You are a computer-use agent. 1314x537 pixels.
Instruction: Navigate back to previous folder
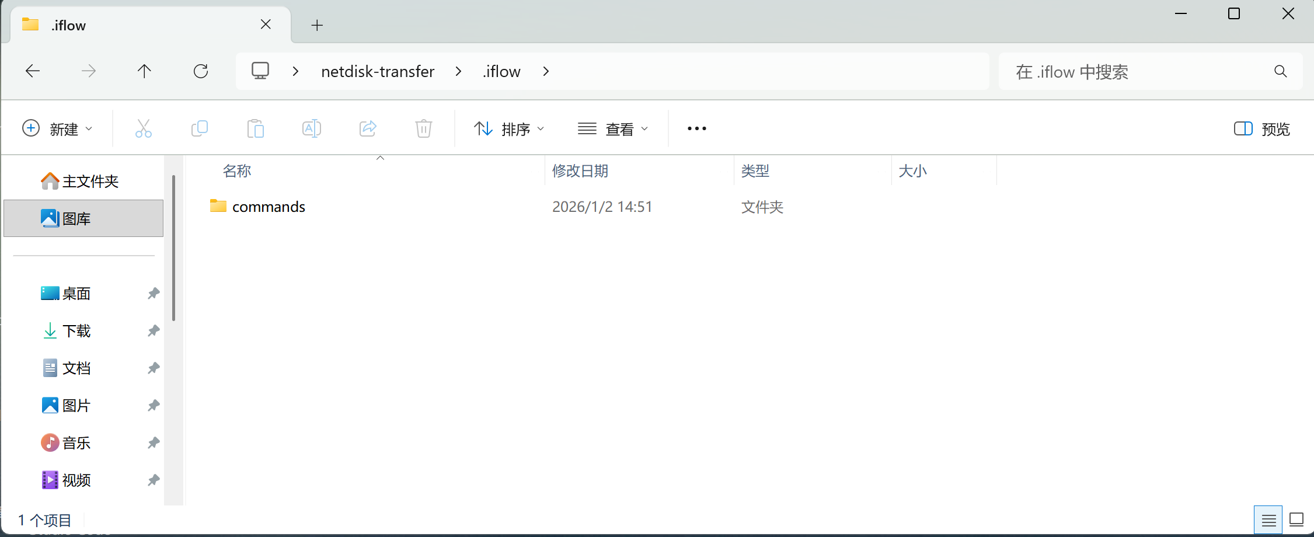[x=33, y=71]
